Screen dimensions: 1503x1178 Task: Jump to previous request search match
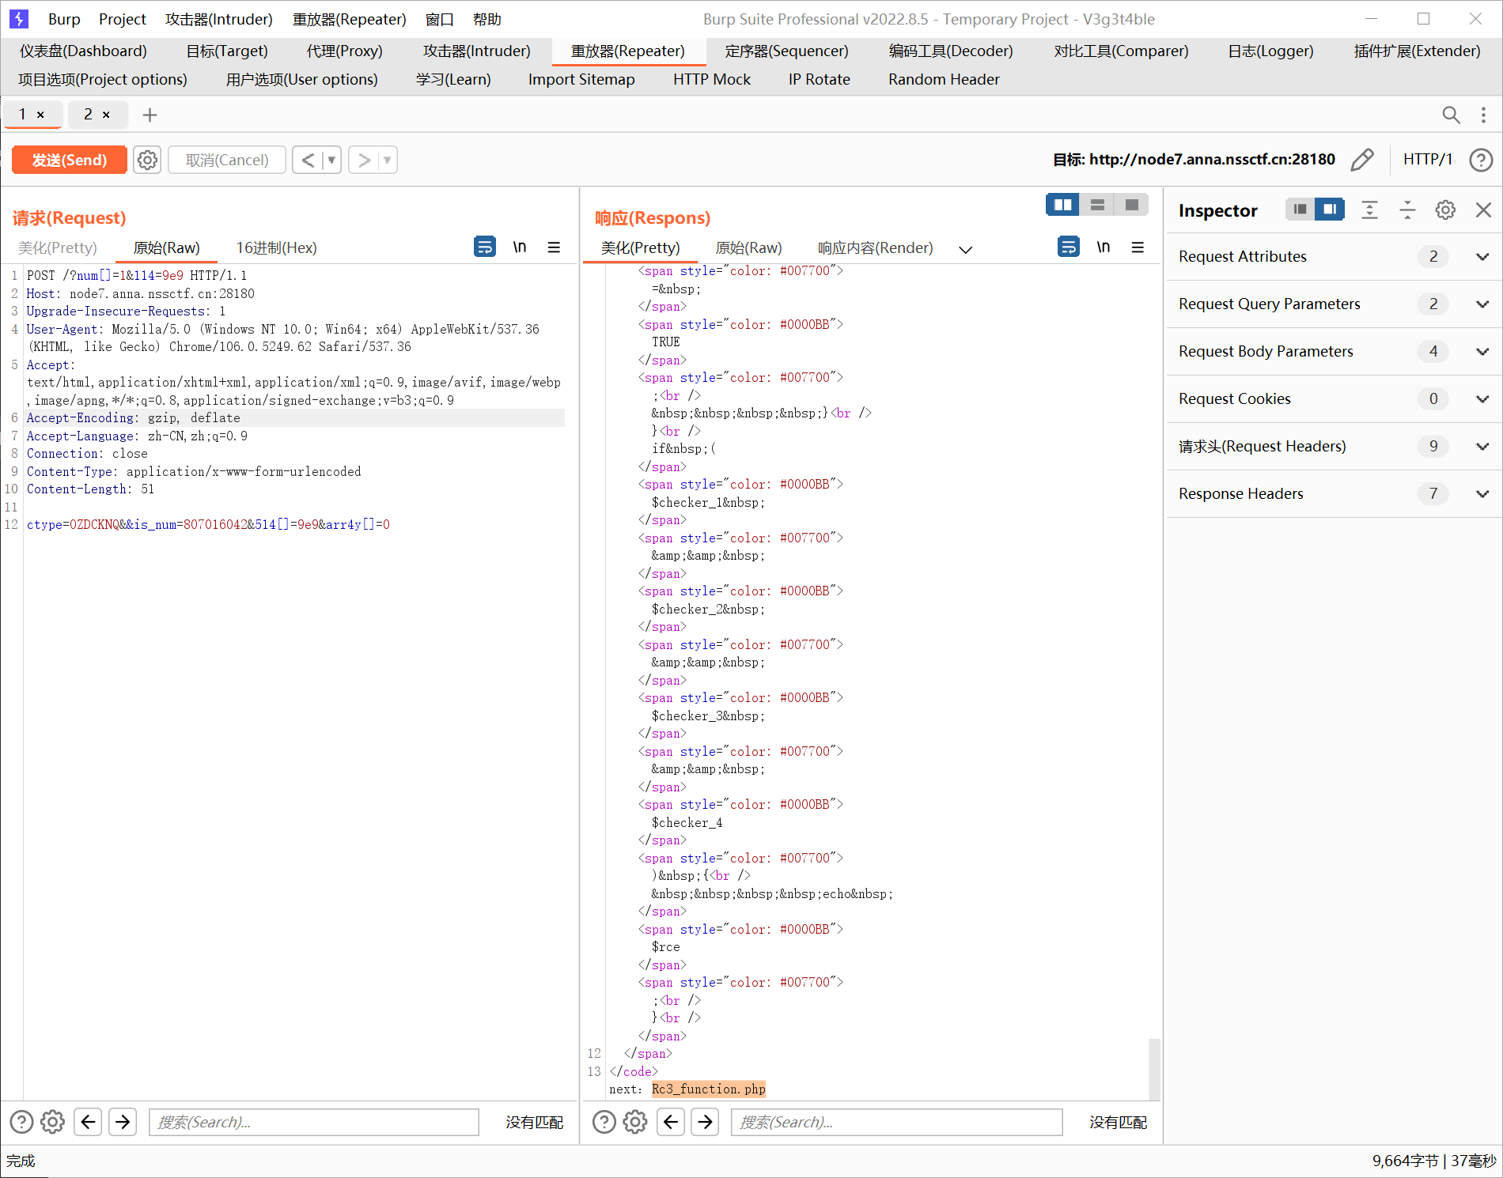pos(88,1122)
